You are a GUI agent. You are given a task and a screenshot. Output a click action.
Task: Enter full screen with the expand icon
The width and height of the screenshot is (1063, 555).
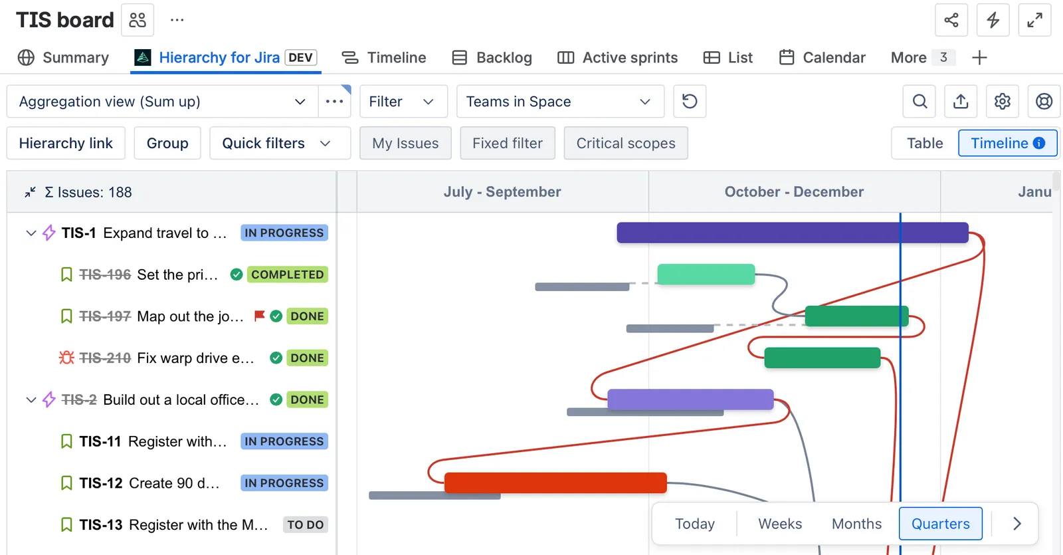tap(1034, 20)
